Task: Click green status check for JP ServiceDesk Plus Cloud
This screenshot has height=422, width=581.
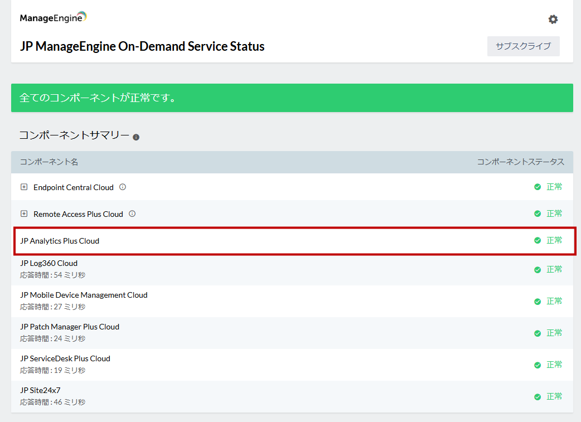Action: click(x=538, y=365)
